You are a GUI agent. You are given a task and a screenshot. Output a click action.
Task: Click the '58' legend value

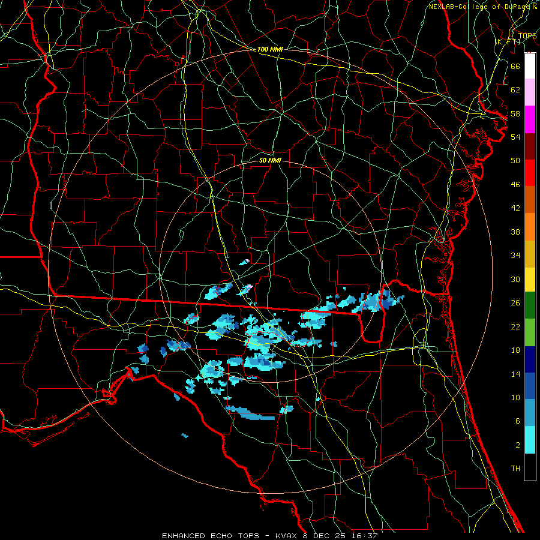tap(515, 113)
